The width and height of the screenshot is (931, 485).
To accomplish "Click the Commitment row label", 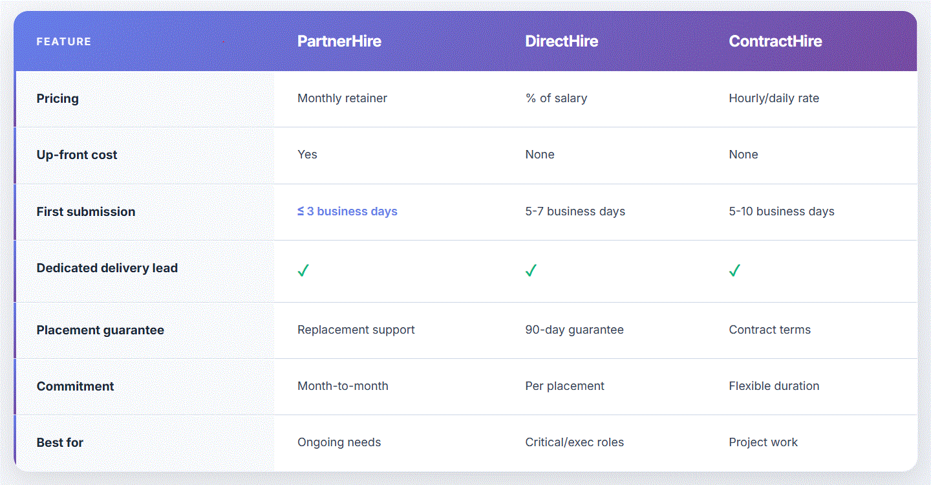I will [x=75, y=387].
